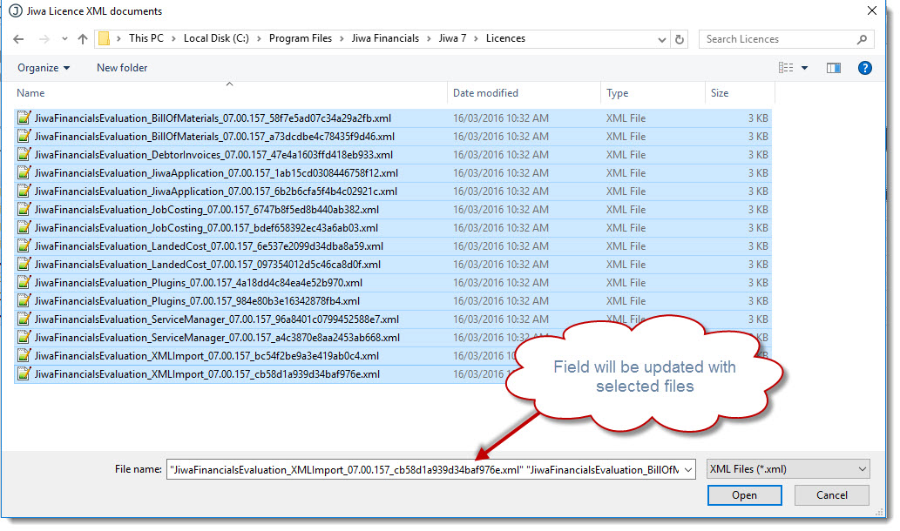The height and width of the screenshot is (531, 900).
Task: Toggle the preview pane
Action: coord(834,68)
